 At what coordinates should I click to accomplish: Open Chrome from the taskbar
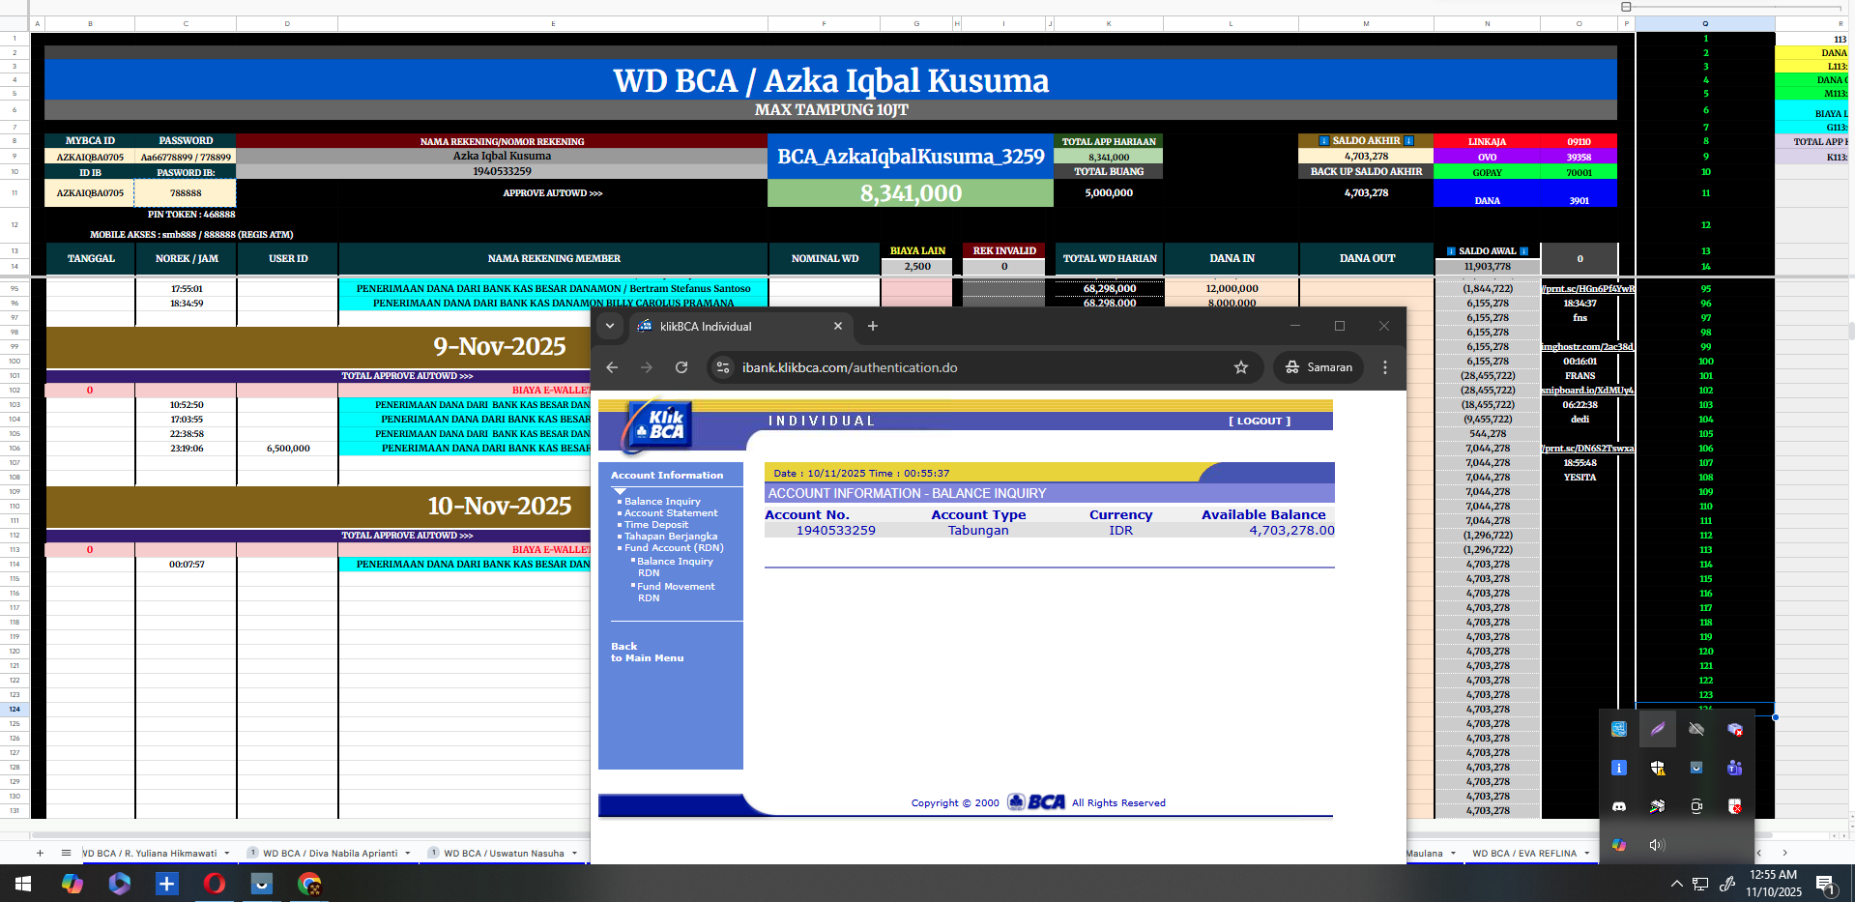coord(309,884)
